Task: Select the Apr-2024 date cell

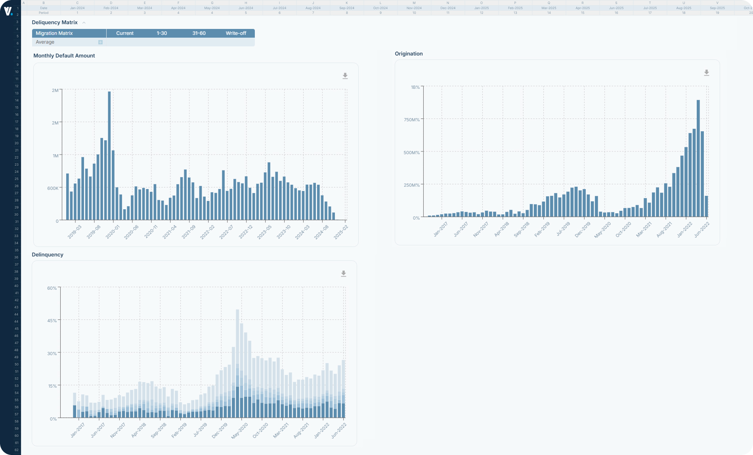Action: click(178, 8)
